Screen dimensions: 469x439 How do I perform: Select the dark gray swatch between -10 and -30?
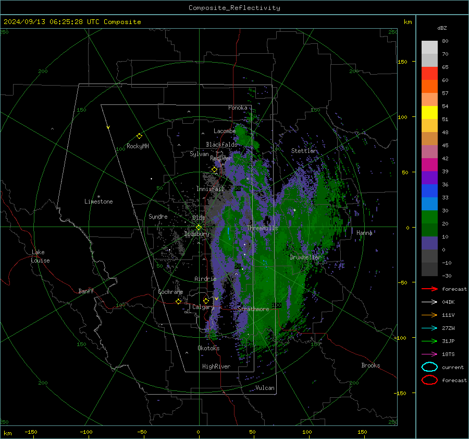coord(429,269)
